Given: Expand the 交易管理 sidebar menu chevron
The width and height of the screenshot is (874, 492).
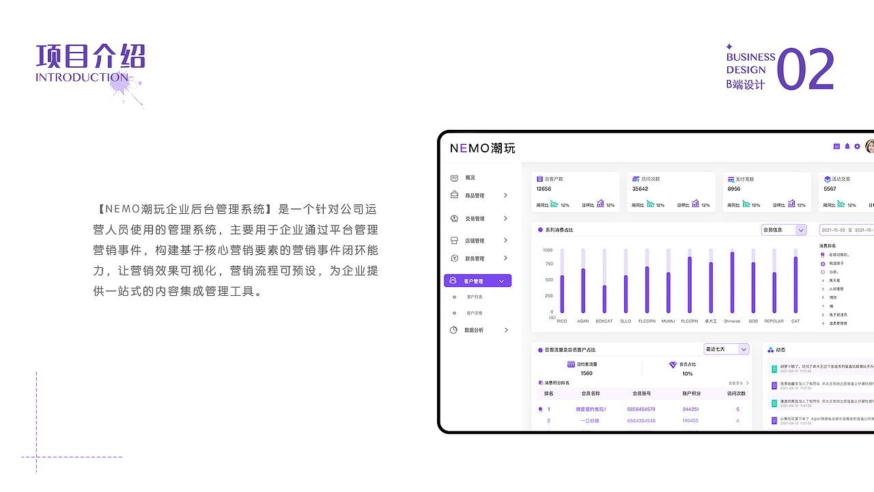Looking at the screenshot, I should point(505,219).
